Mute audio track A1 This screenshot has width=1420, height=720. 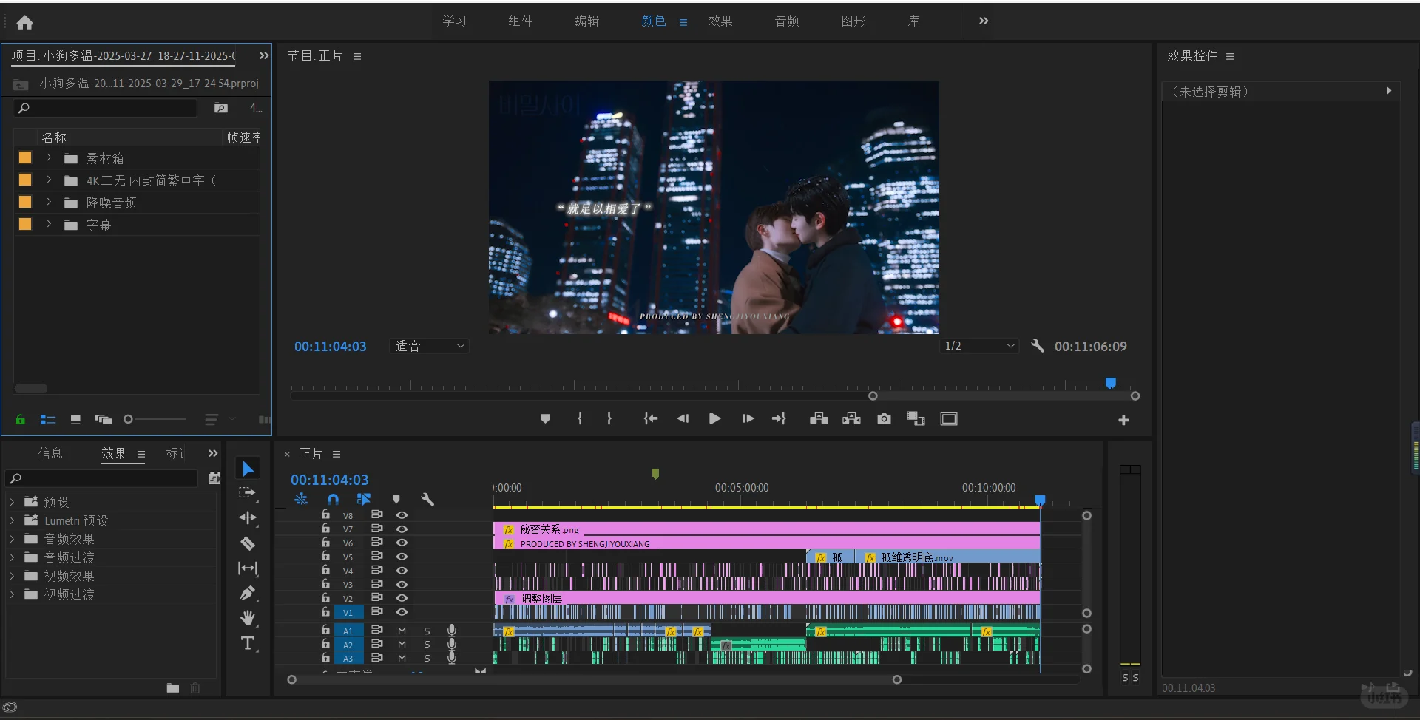(x=402, y=631)
